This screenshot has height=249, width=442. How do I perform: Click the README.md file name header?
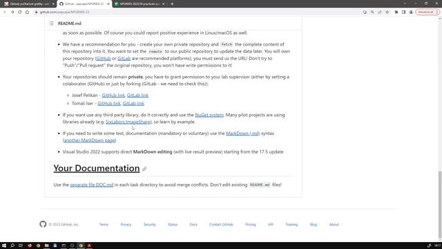pos(69,24)
